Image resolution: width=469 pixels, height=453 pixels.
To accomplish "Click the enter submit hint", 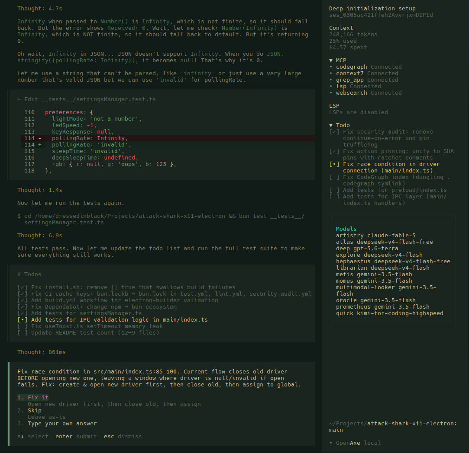I will coord(76,436).
